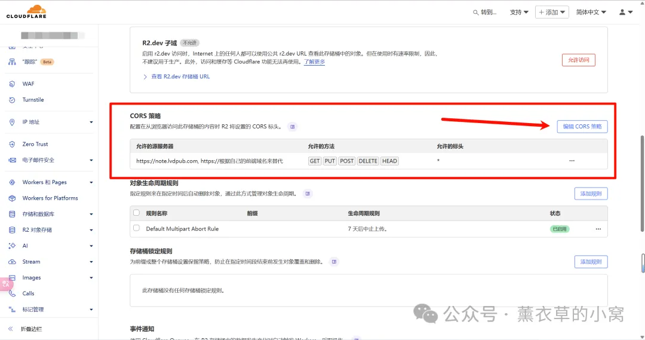Expand the 存储和数据库 sidebar arrow
The height and width of the screenshot is (340, 645).
(x=91, y=214)
